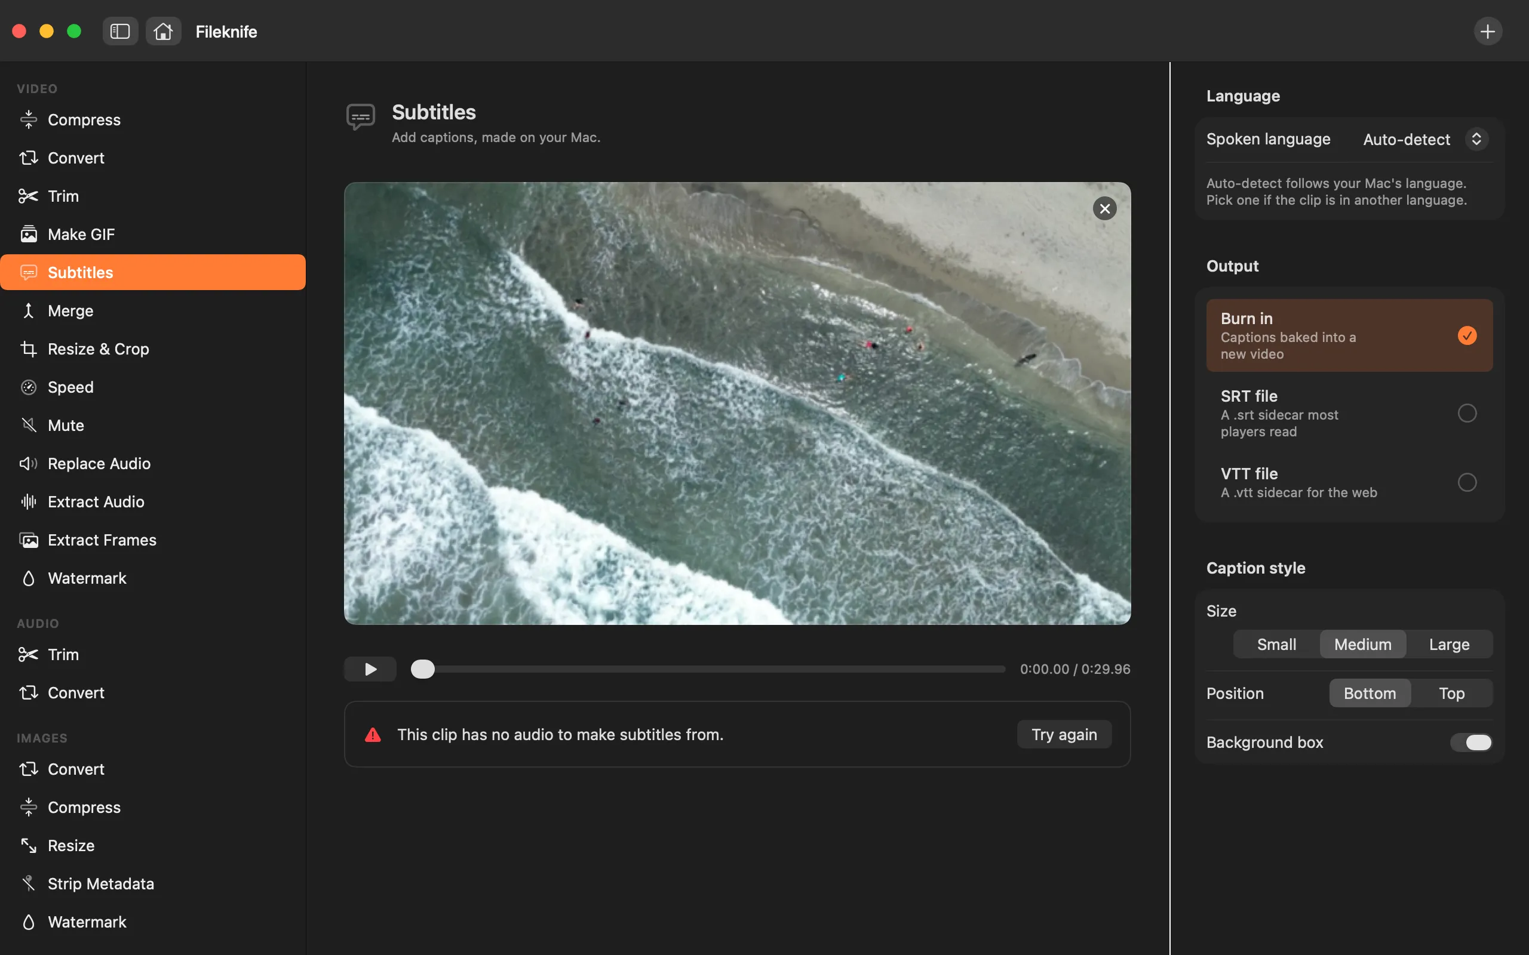Click the plus button in title bar

(x=1487, y=31)
